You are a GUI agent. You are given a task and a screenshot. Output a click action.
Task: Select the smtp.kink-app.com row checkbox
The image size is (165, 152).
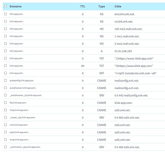(x=5, y=140)
